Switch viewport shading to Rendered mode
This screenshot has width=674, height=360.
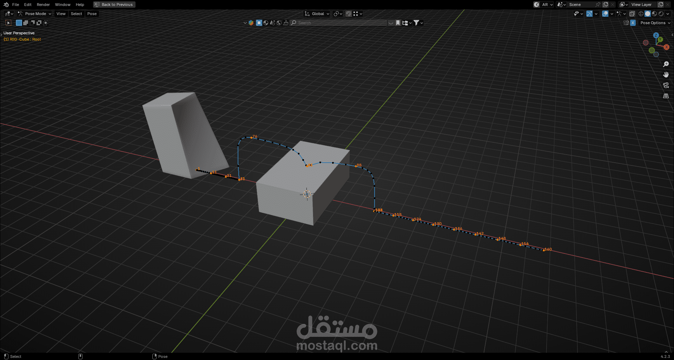point(661,14)
